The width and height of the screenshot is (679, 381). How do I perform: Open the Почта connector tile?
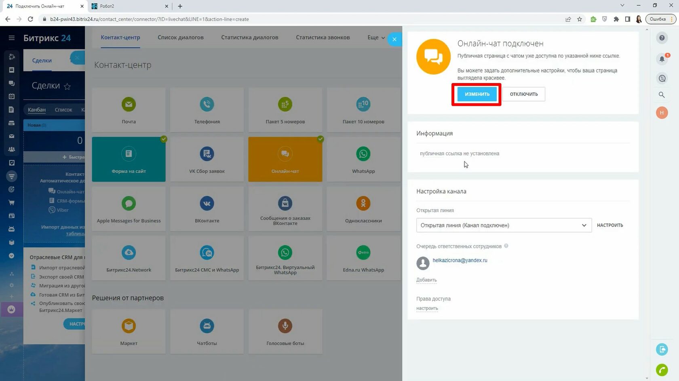click(x=129, y=109)
